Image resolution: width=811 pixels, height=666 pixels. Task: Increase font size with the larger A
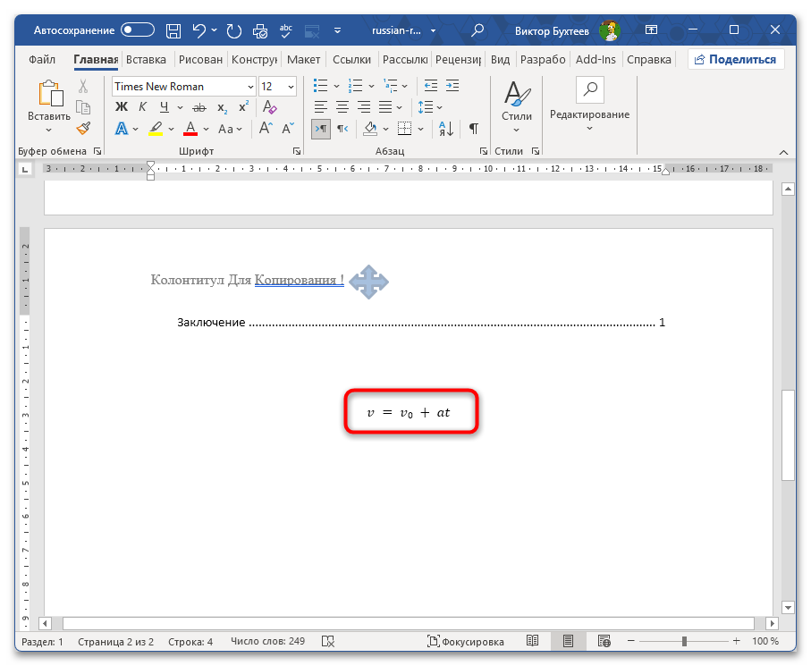click(x=266, y=128)
